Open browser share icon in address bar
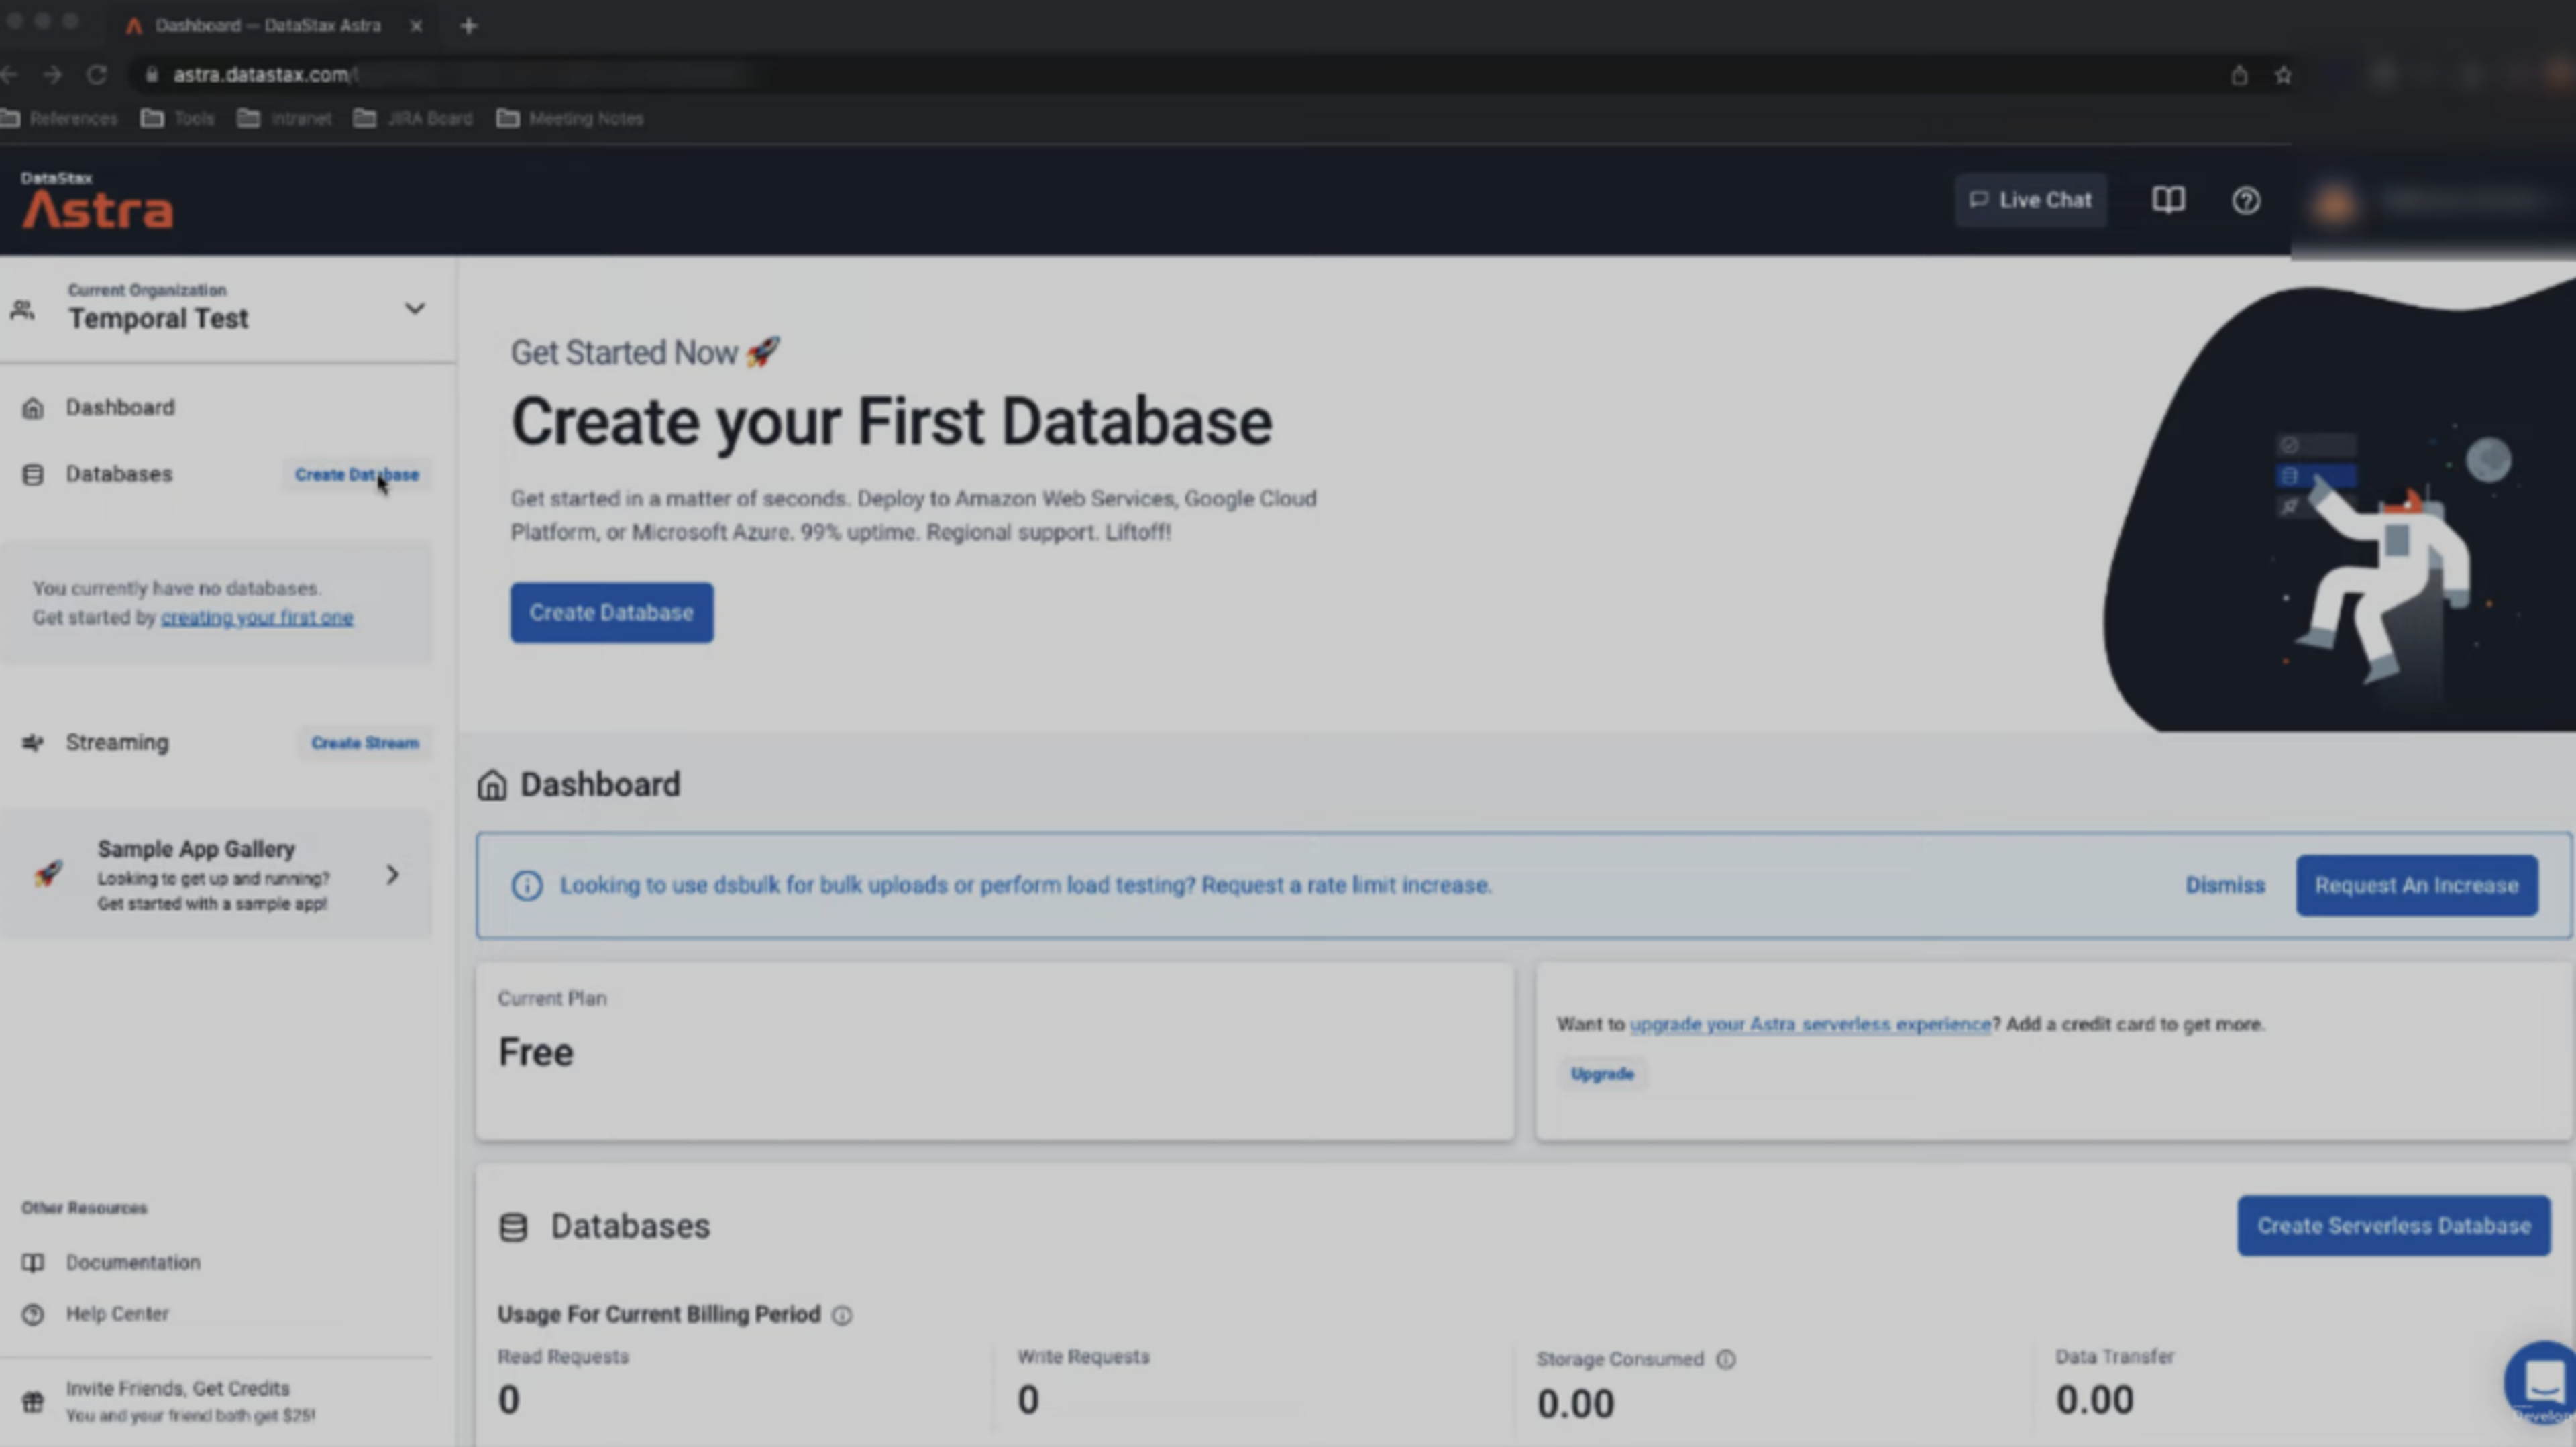2576x1447 pixels. [2239, 75]
